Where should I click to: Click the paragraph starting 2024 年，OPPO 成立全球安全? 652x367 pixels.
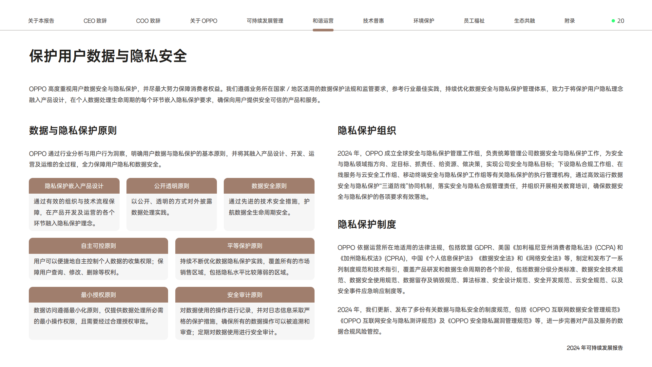[480, 175]
